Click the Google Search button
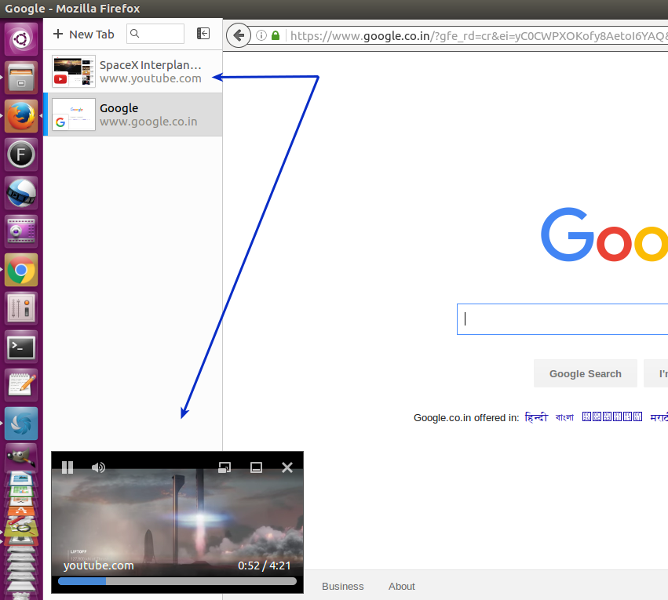668x600 pixels. click(x=586, y=373)
